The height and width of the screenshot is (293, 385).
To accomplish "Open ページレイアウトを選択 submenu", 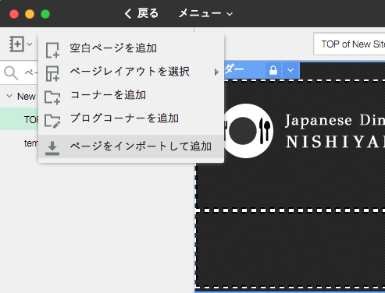I will [131, 72].
